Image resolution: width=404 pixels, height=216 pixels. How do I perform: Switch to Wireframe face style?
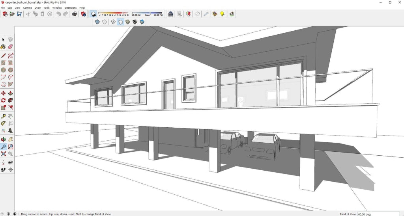pyautogui.click(x=113, y=22)
